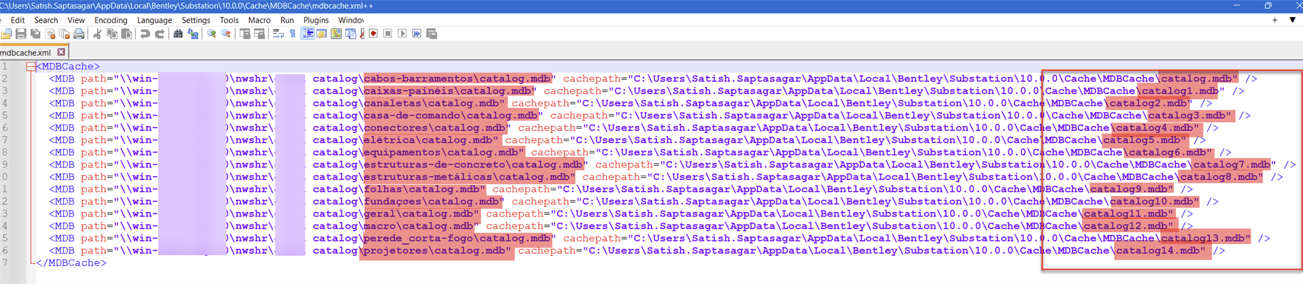This screenshot has height=284, width=1303.
Task: Toggle the indent guide button
Action: tap(308, 34)
